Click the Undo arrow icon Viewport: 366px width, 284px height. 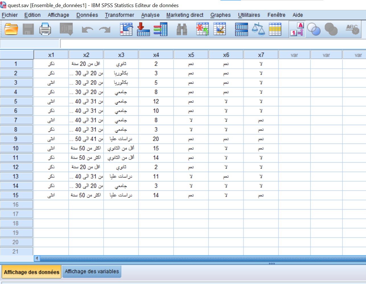[x=87, y=29]
